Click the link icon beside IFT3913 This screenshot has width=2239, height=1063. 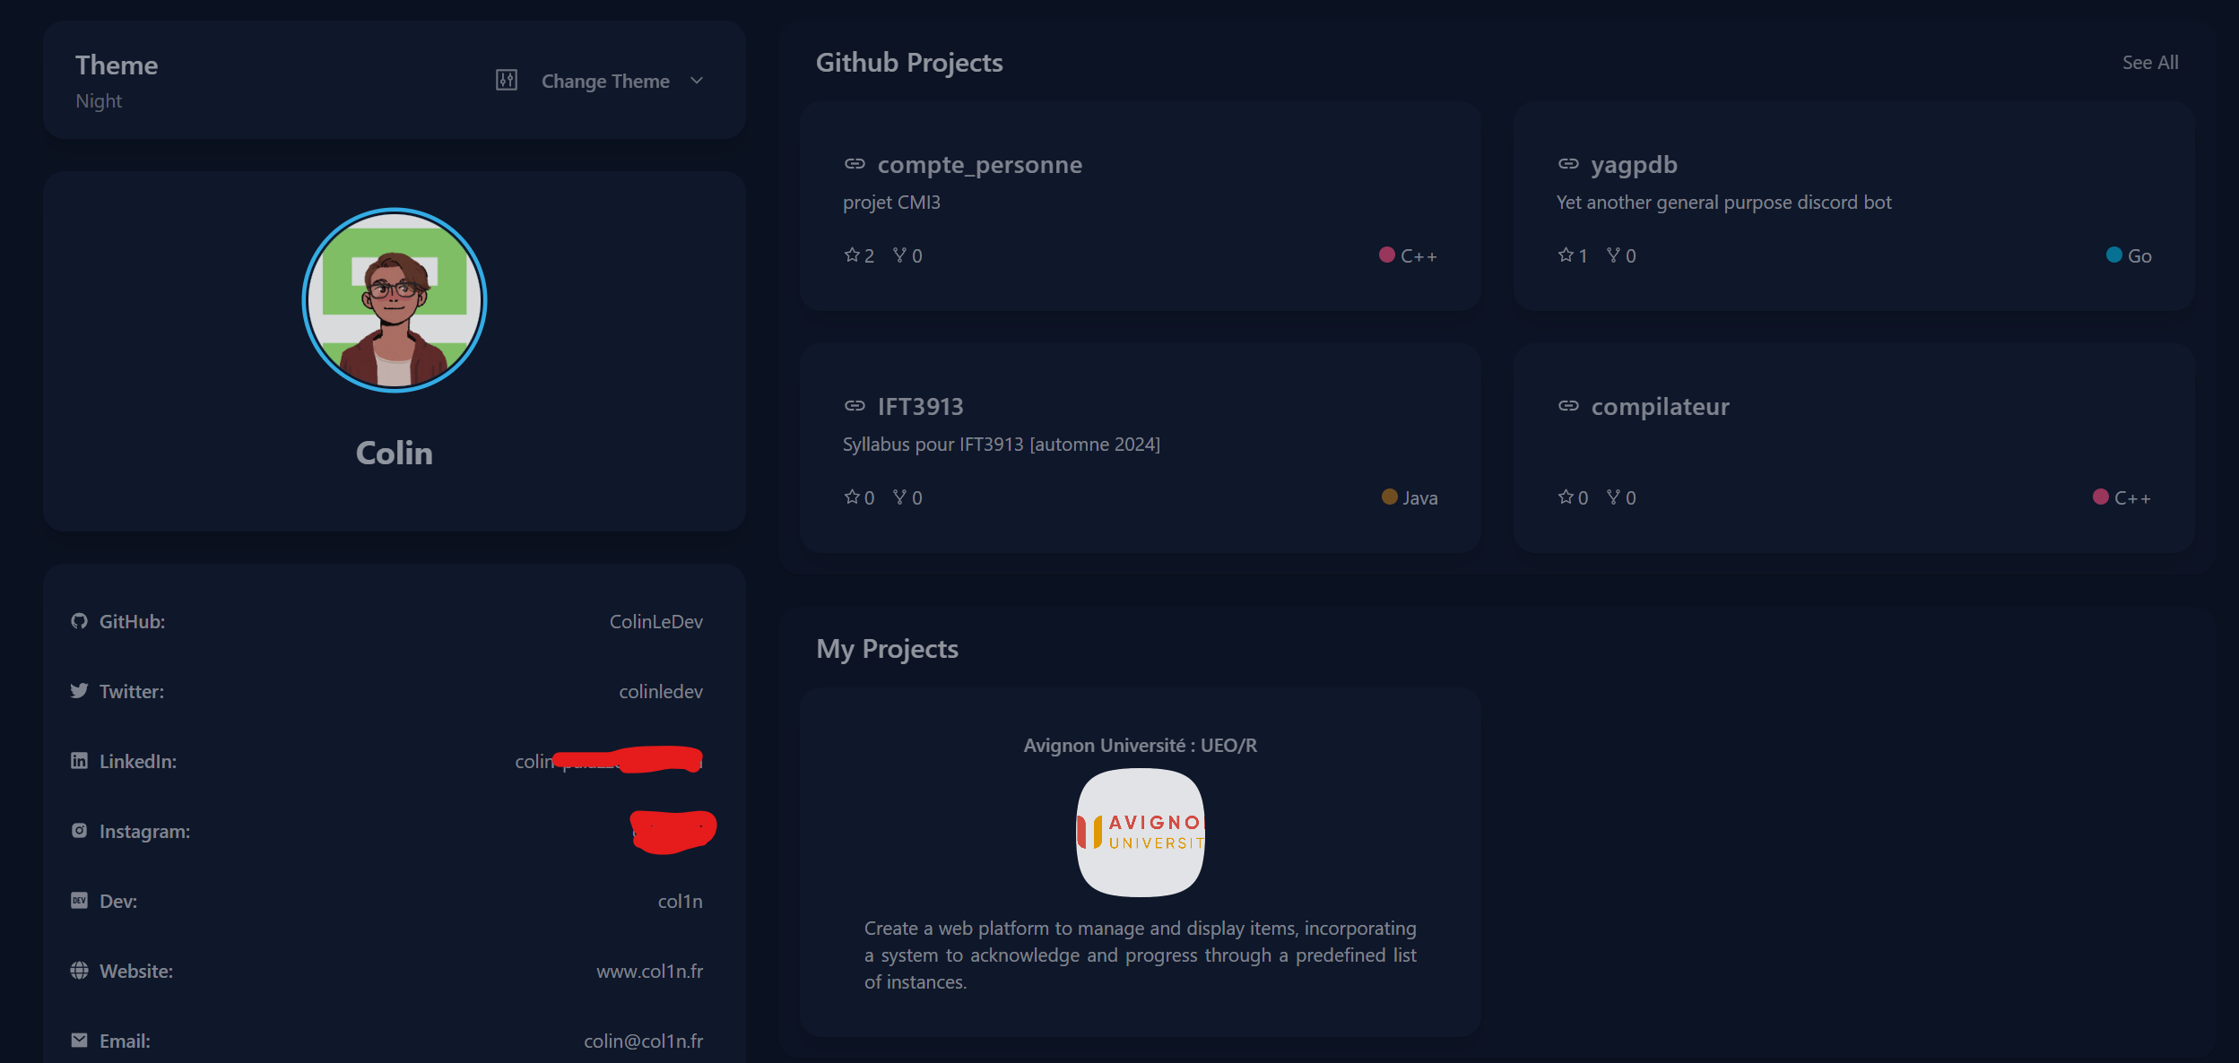855,406
